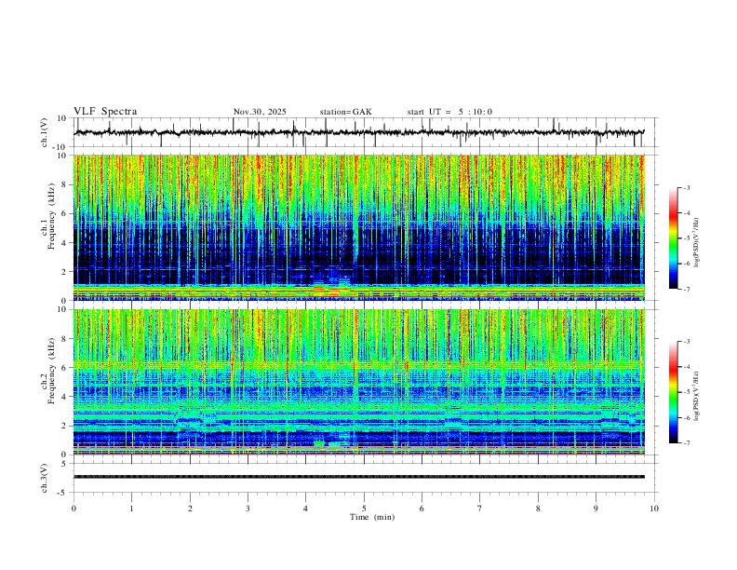Screen dimensions: 737x570
Task: Click the red horizontal band near 4 minutes in ch.1 spectrogram
Action: (x=318, y=289)
